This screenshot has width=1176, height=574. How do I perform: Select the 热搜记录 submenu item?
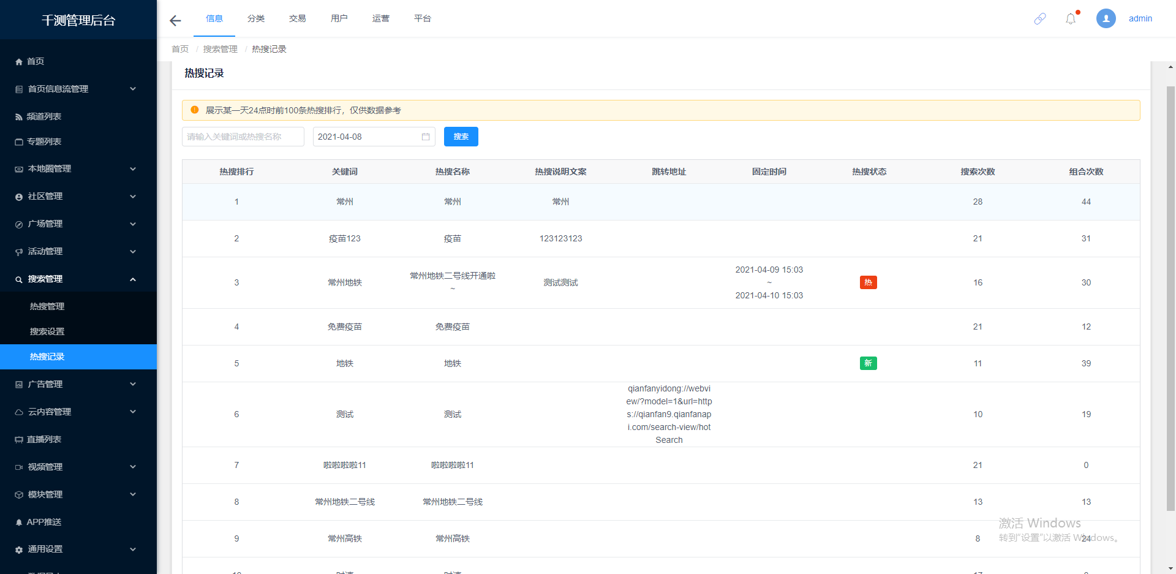(78, 357)
